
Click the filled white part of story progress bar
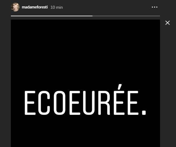click(52, 16)
